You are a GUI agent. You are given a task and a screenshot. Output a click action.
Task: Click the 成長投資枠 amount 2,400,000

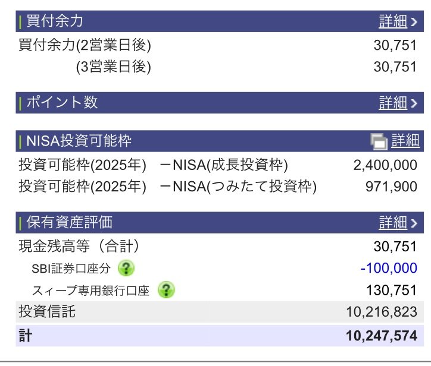[385, 165]
